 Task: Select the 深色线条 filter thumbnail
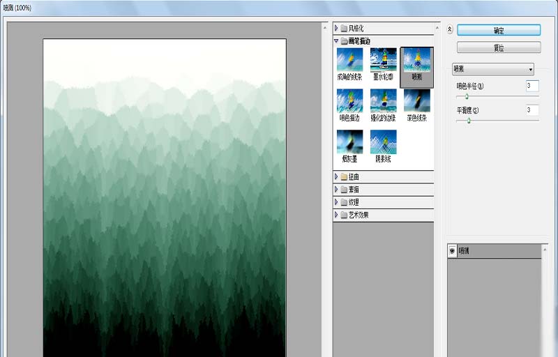416,100
